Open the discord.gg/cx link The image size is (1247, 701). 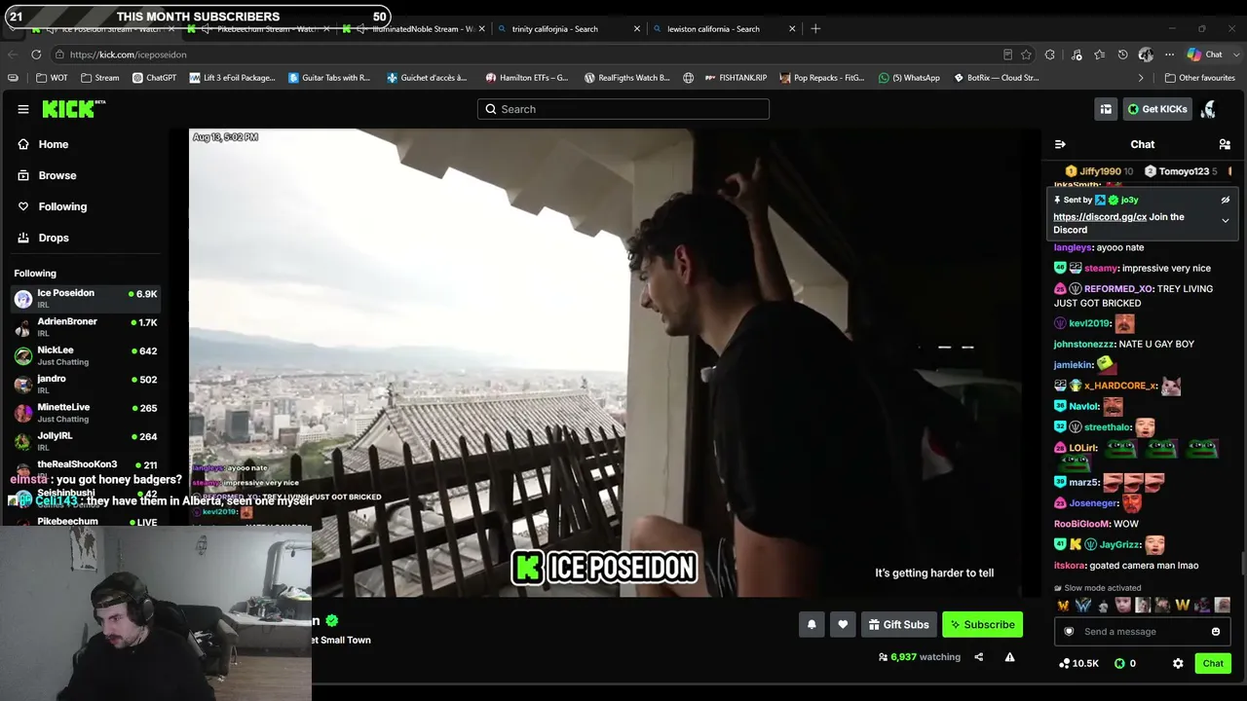[1100, 217]
